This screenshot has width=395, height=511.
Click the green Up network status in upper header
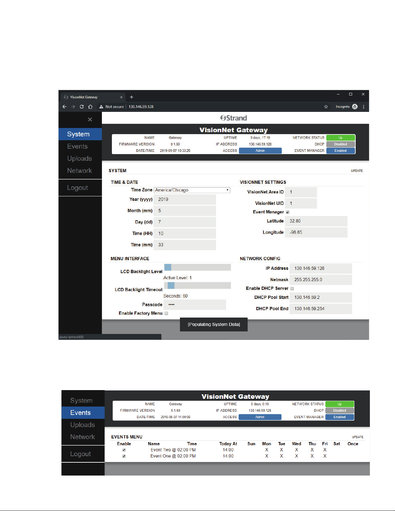pos(341,138)
